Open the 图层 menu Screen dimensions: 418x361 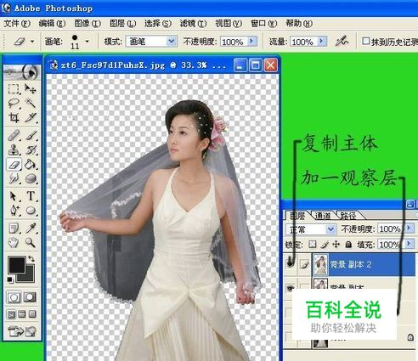pyautogui.click(x=122, y=23)
